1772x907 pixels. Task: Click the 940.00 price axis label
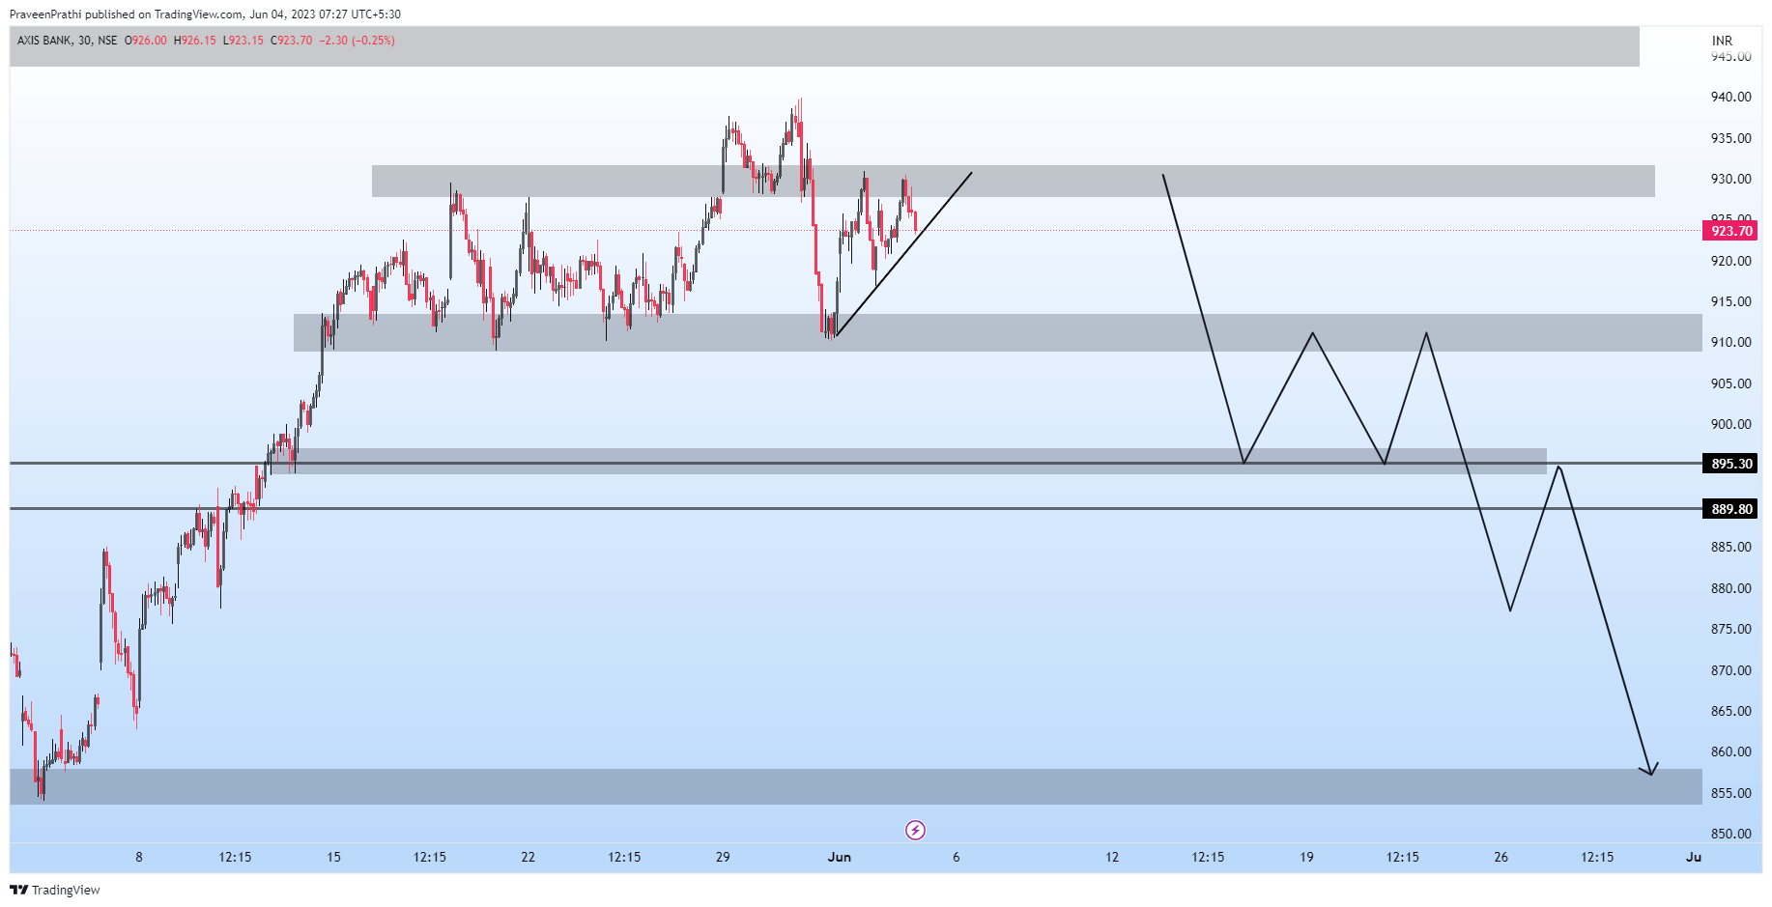click(1730, 97)
